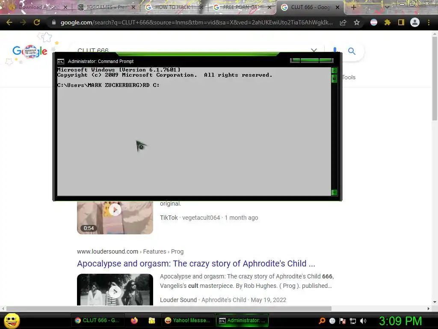This screenshot has width=438, height=329.
Task: Open Firefox from the taskbar
Action: pyautogui.click(x=134, y=320)
